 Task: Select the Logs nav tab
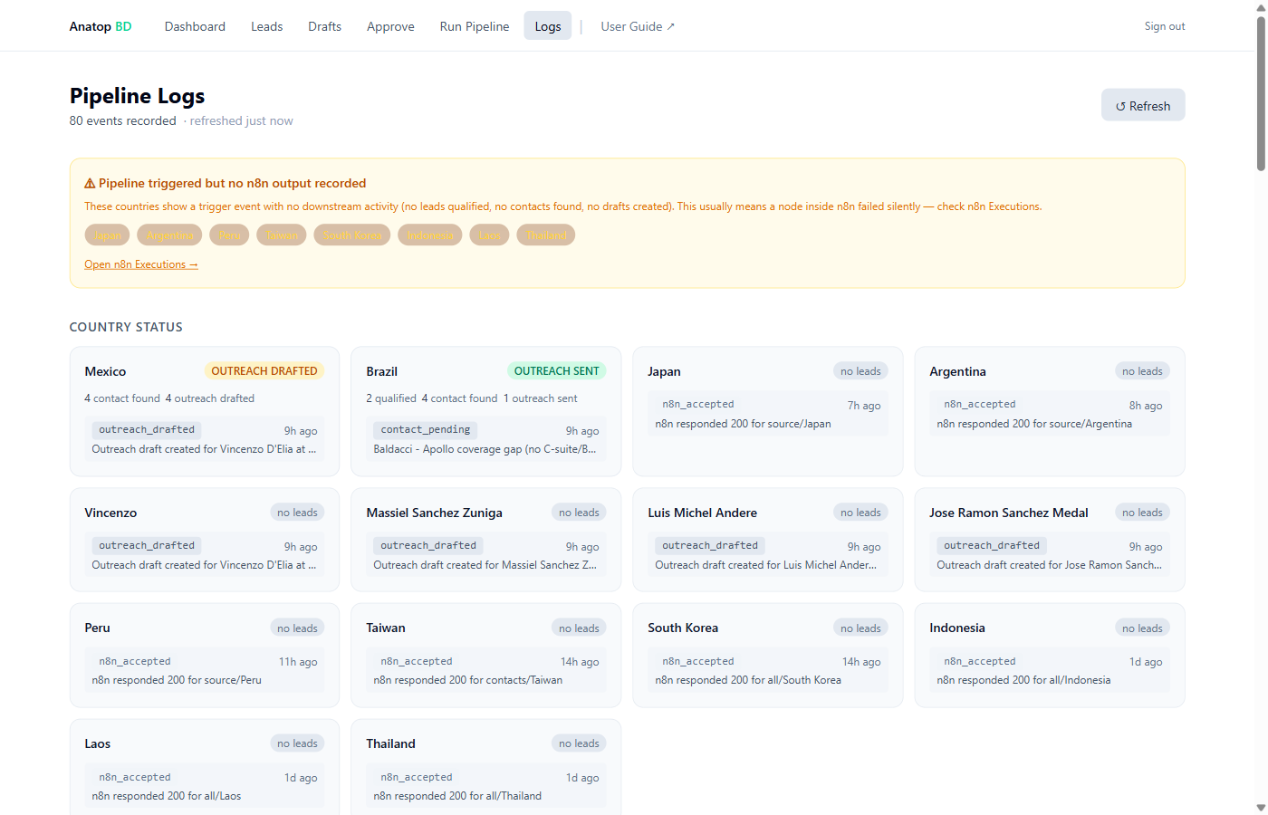(x=548, y=26)
